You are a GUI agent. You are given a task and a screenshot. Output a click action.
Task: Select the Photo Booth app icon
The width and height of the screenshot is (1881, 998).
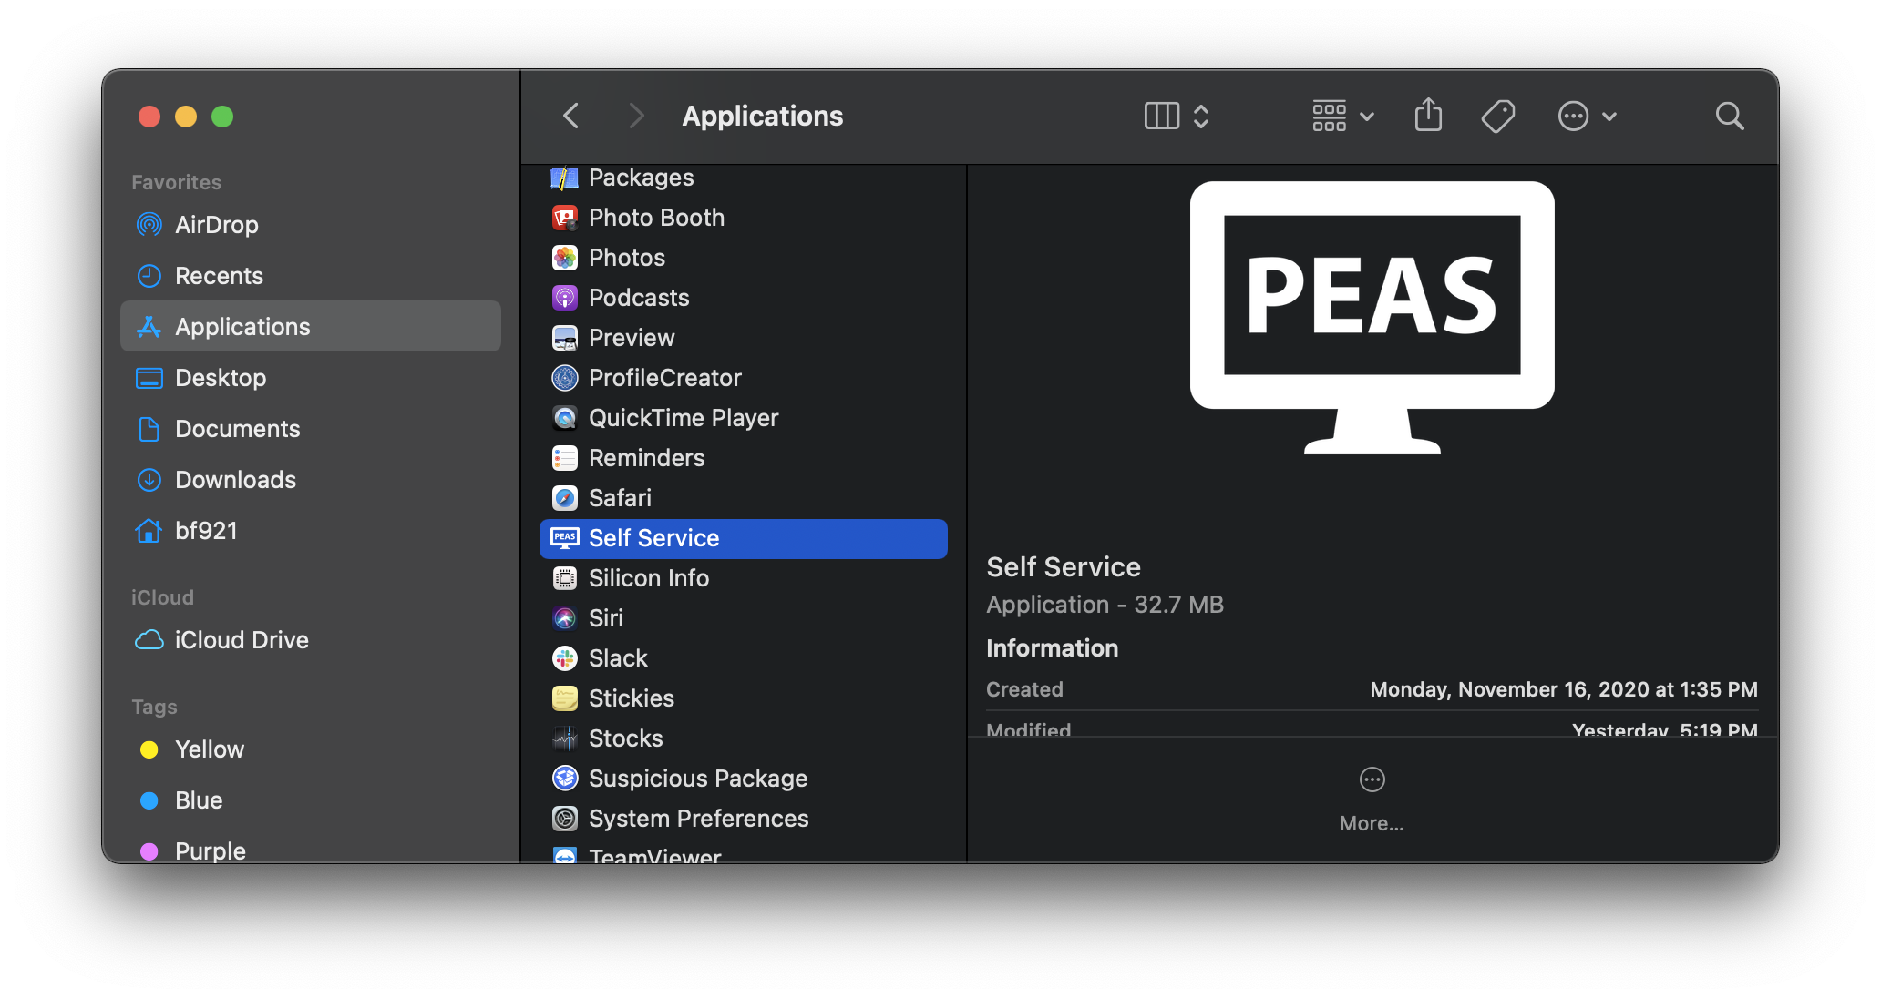pos(565,218)
